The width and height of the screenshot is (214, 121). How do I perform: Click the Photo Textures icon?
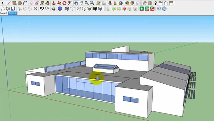click(115, 3)
